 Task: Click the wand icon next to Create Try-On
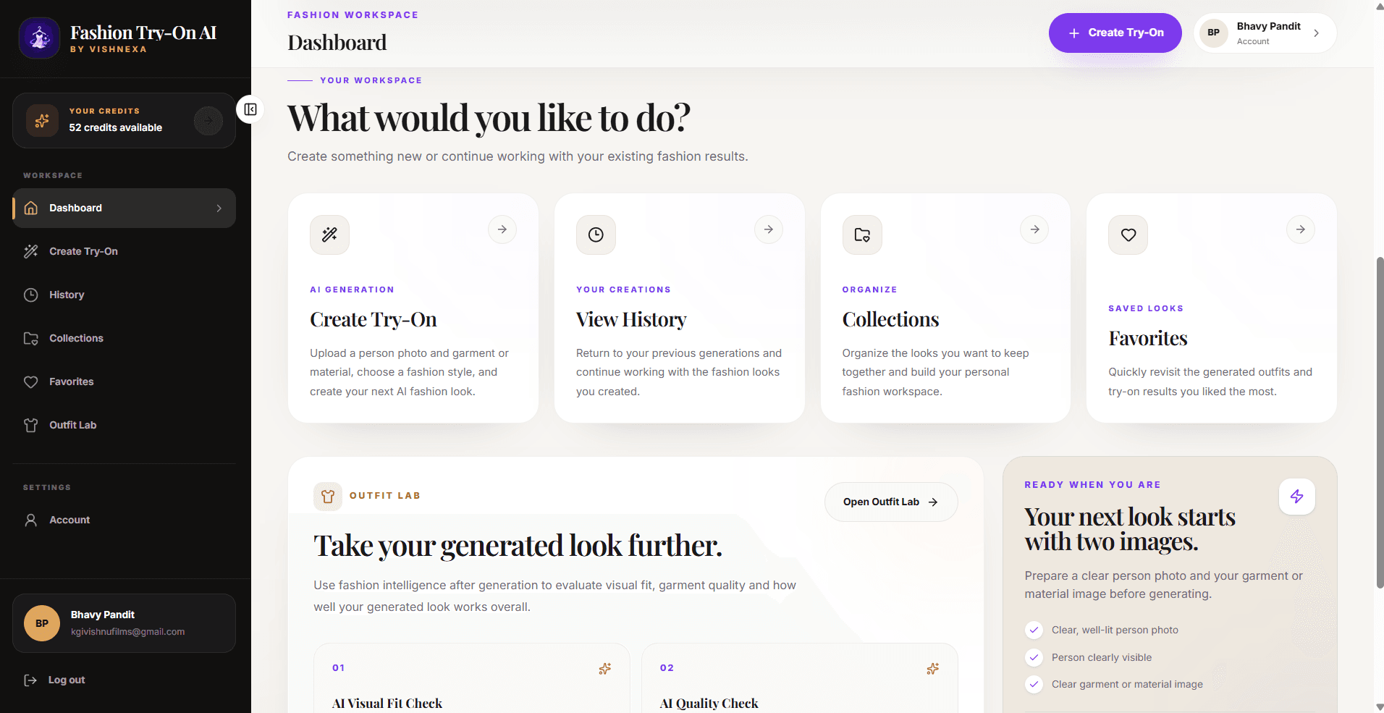click(31, 251)
